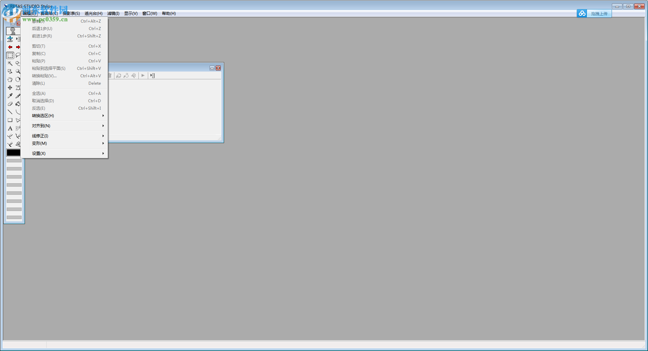
Task: Click the film strip icon in small panel
Action: point(153,76)
